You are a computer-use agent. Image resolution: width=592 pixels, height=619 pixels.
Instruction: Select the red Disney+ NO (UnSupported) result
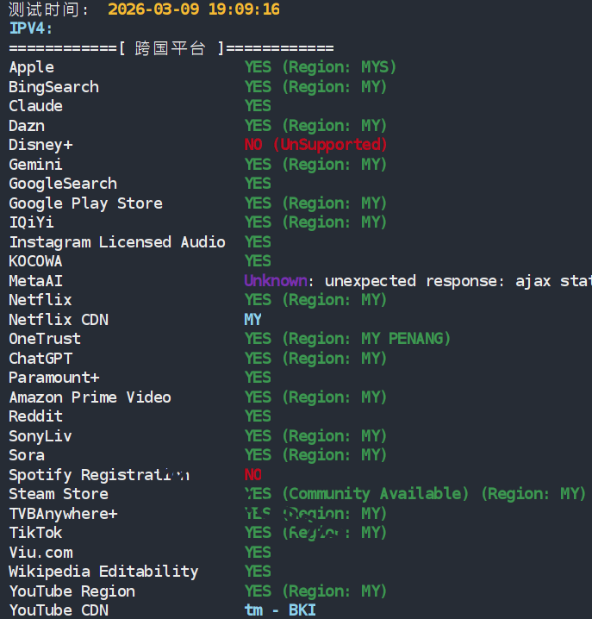pos(315,145)
